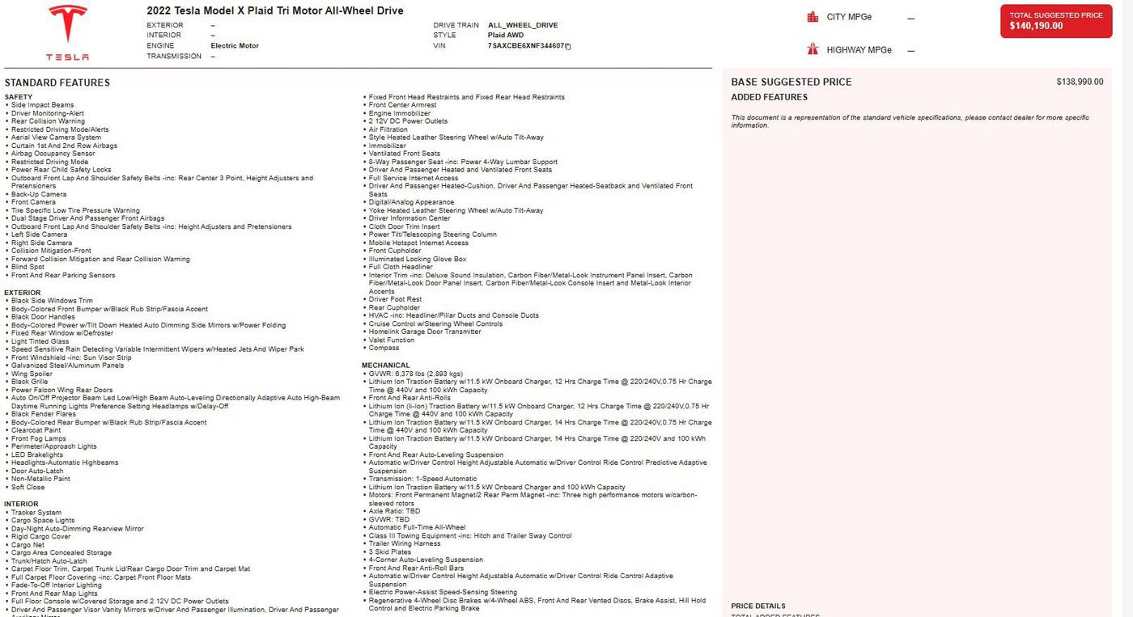Click the "Cargo Net" feature
This screenshot has width=1133, height=617.
[x=29, y=545]
